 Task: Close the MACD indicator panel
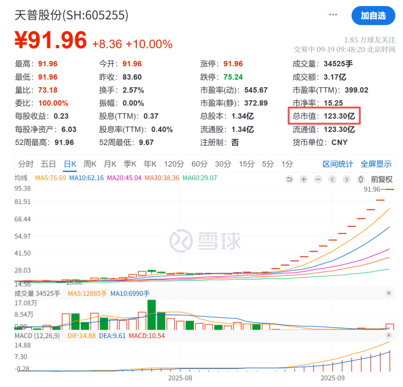pyautogui.click(x=388, y=336)
